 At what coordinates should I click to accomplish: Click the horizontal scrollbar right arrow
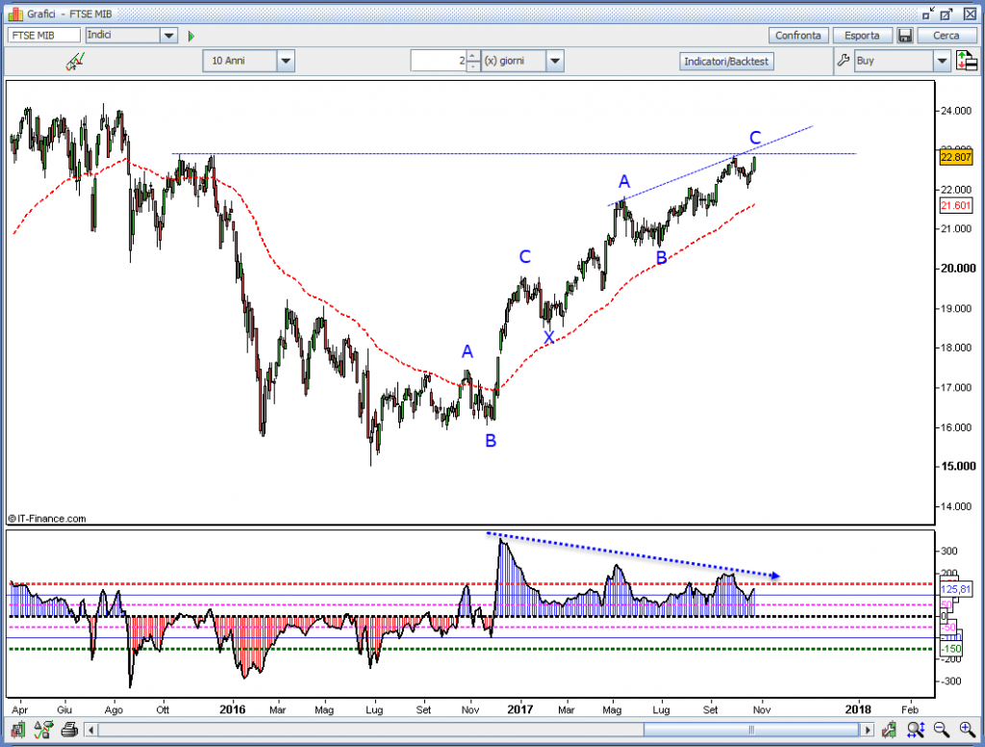[x=868, y=730]
